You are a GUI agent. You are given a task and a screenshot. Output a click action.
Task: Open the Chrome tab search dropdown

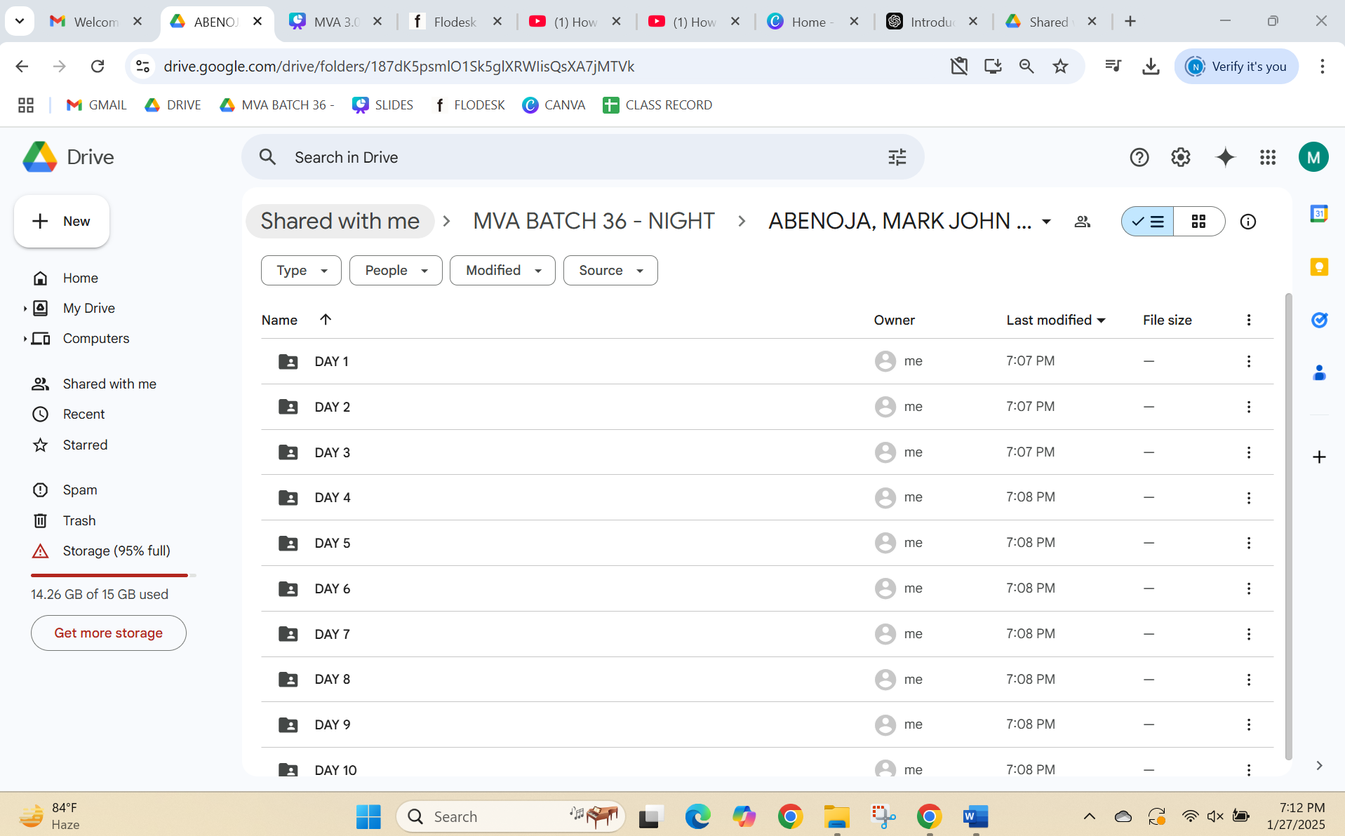[x=20, y=21]
